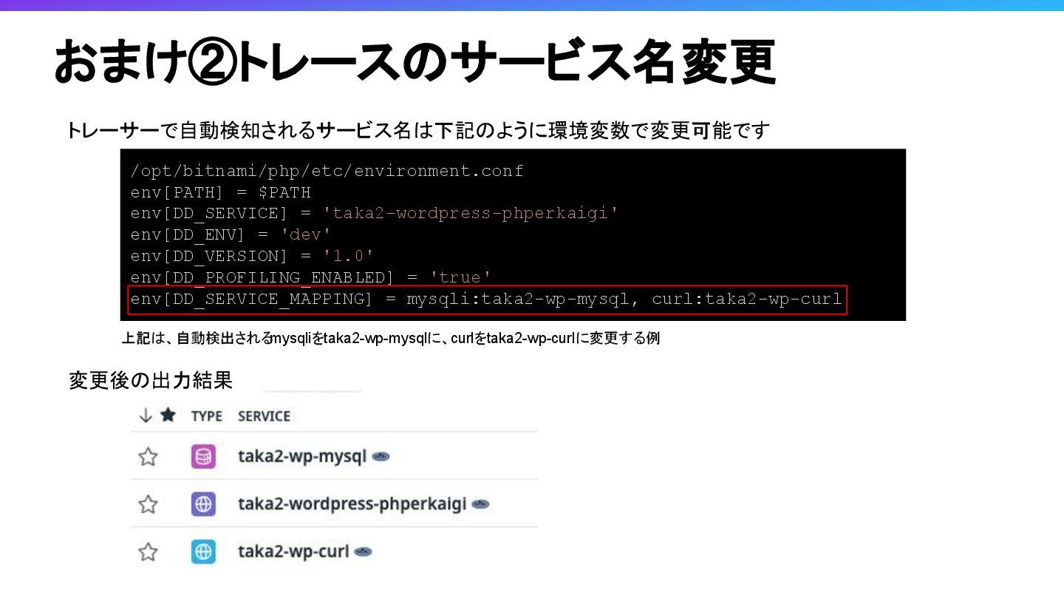Click the env[DD_VERSION] = '1.0' line
Screen dimensions: 1064x599
(x=252, y=257)
